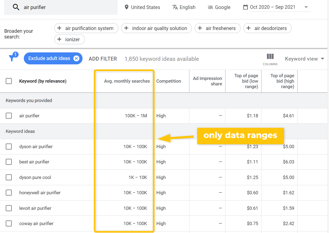The width and height of the screenshot is (329, 233).
Task: Click the '100K – 1M' searches value
Action: click(136, 116)
